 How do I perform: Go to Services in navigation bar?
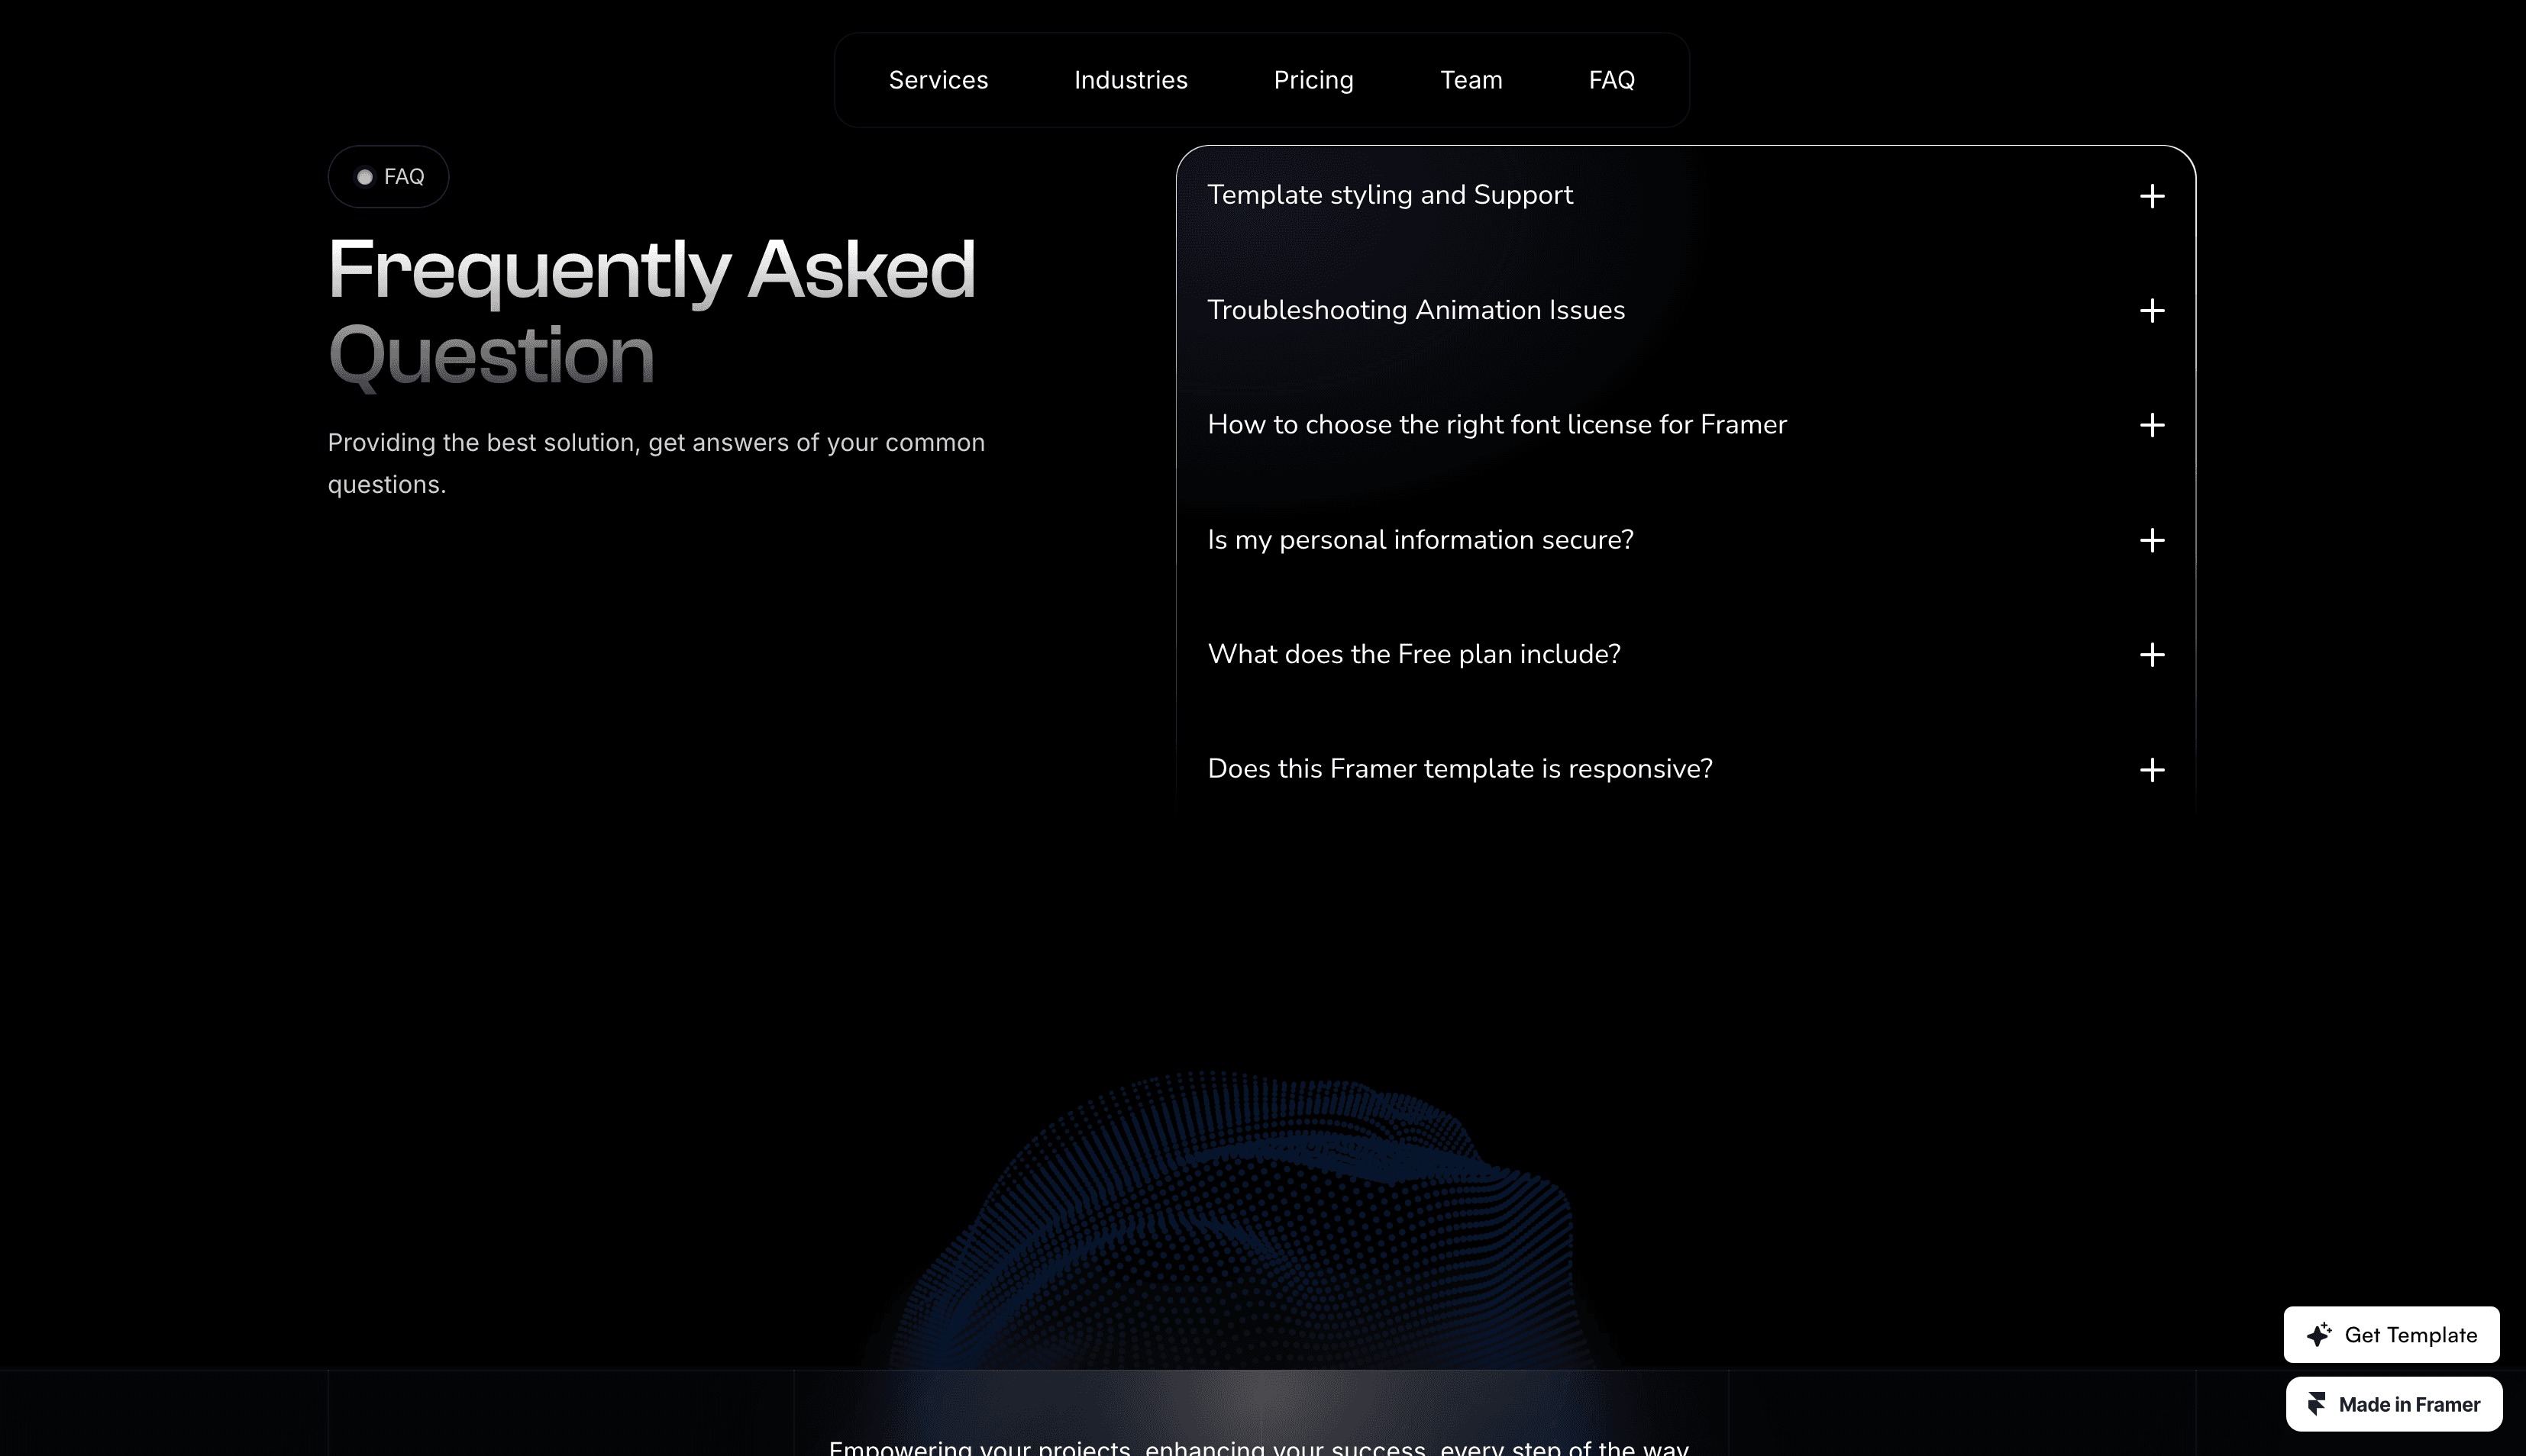coord(938,80)
